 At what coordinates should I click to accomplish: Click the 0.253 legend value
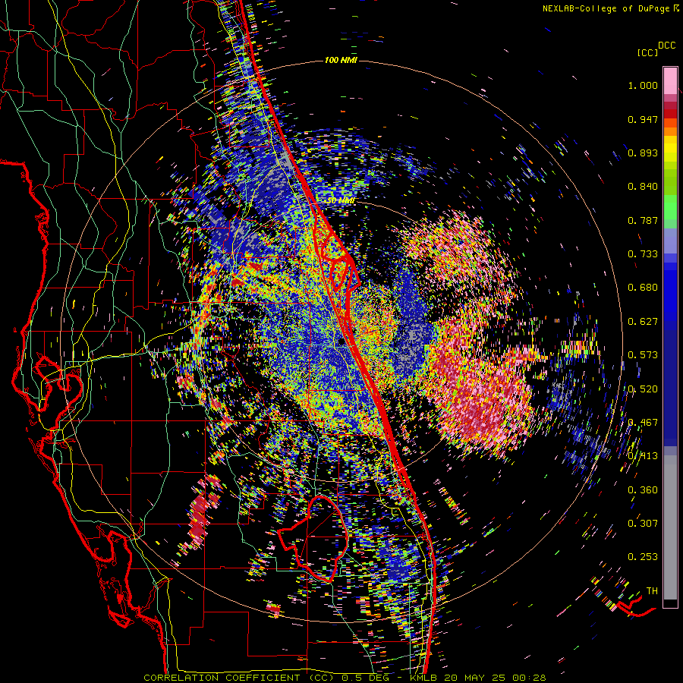point(643,557)
